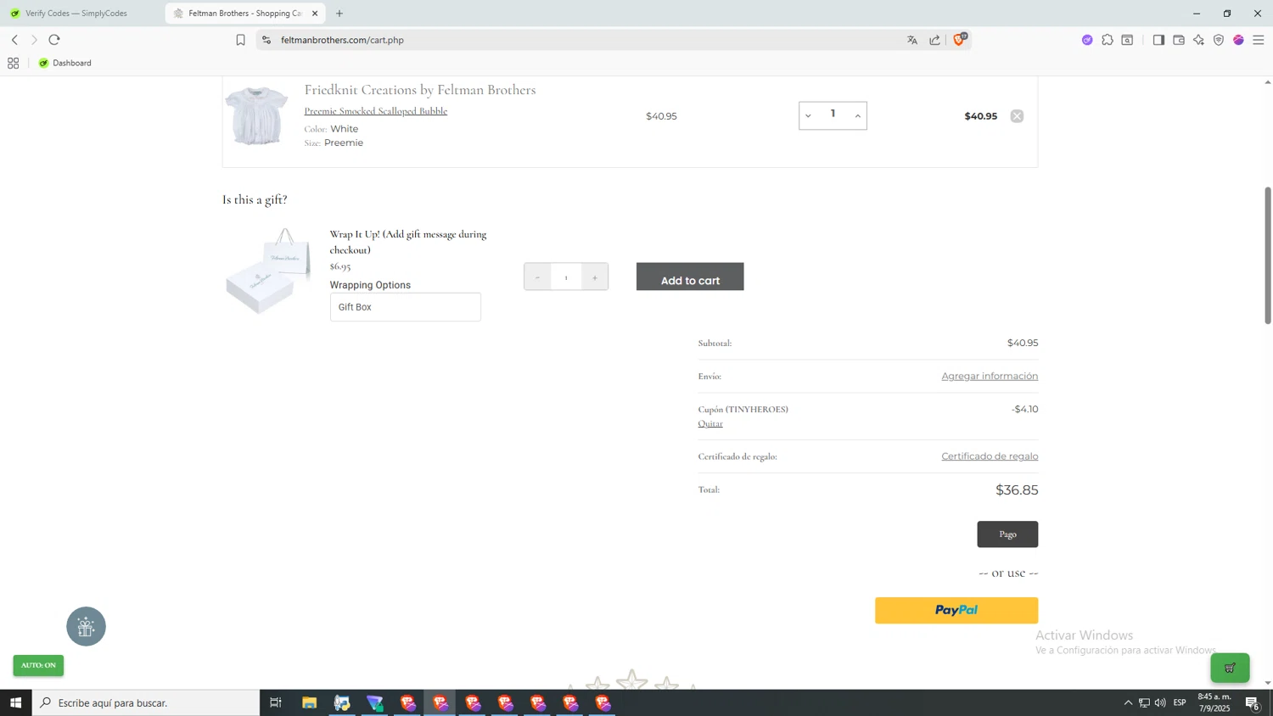This screenshot has width=1273, height=716.
Task: Reload the page with the refresh icon
Action: 54,40
